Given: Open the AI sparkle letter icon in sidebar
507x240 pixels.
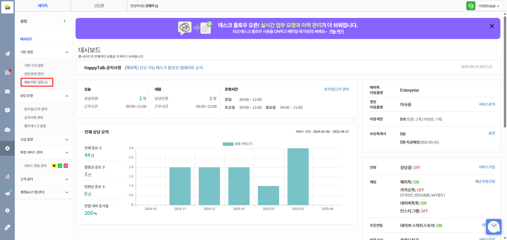Looking at the screenshot, I should (x=7, y=177).
